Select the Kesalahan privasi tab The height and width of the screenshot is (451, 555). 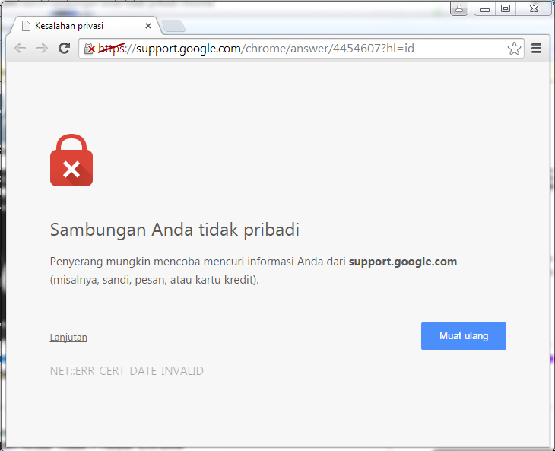pyautogui.click(x=86, y=26)
